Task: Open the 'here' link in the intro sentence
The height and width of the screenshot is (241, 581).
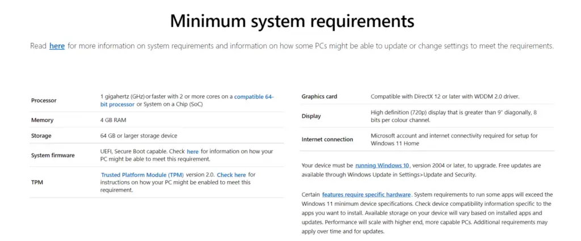Action: (57, 46)
